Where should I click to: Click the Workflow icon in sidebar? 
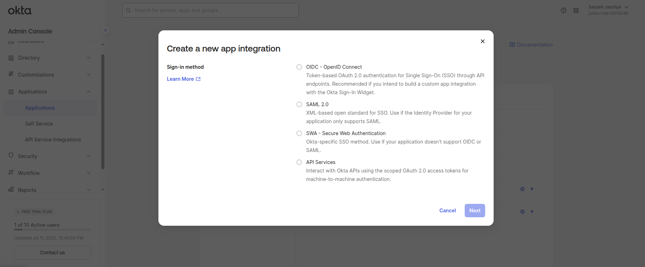(x=11, y=172)
